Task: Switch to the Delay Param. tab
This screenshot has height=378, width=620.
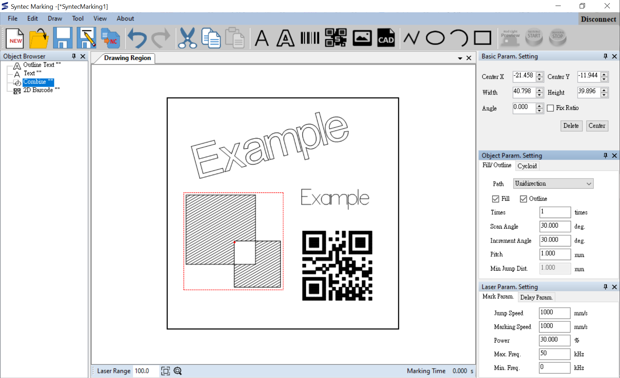Action: click(x=536, y=297)
